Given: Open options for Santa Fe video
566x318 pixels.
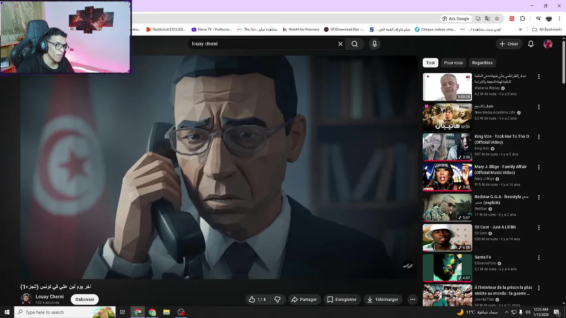Looking at the screenshot, I should pos(539,257).
